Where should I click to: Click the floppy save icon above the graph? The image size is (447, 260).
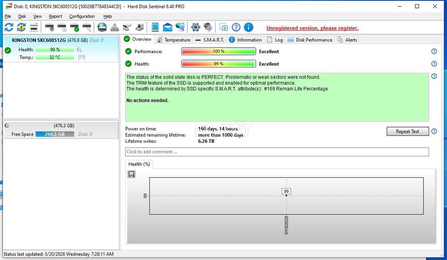(x=131, y=174)
